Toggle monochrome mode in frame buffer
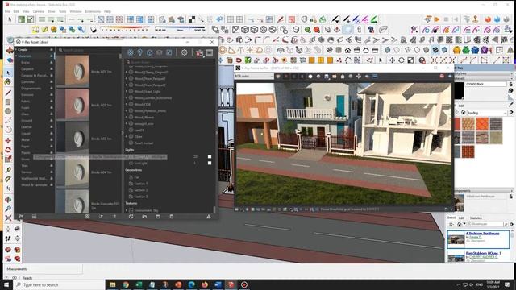 (x=318, y=77)
